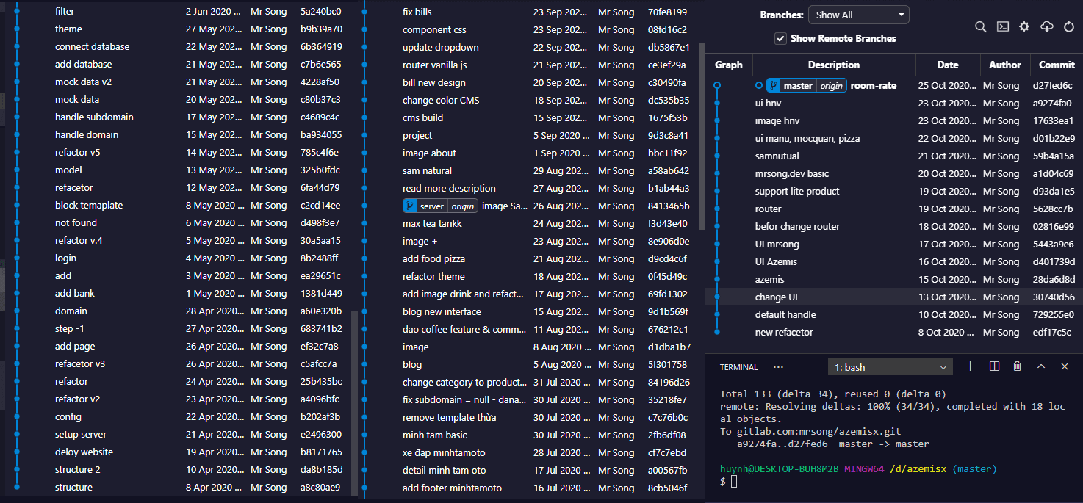Click the Description column header
This screenshot has height=503, width=1083.
coord(833,65)
